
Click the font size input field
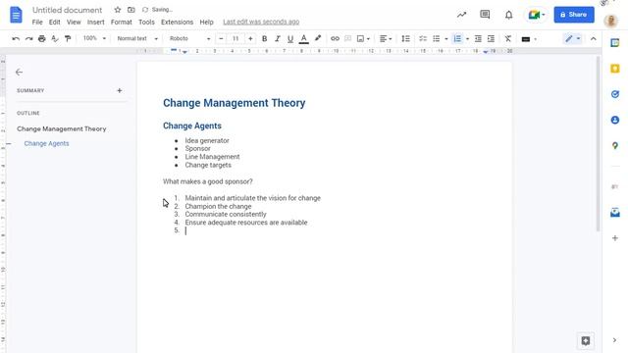[x=235, y=39]
